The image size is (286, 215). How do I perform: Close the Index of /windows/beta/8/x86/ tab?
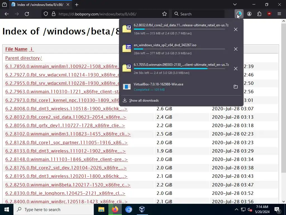click(x=68, y=5)
